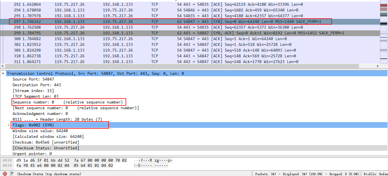The width and height of the screenshot is (388, 176).
Task: Select the Stream index: 15 line
Action: click(33, 91)
